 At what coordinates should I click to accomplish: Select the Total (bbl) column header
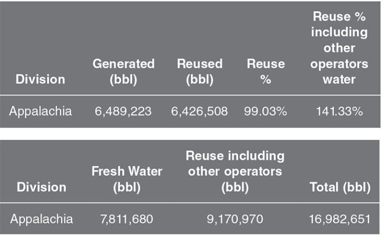click(340, 187)
